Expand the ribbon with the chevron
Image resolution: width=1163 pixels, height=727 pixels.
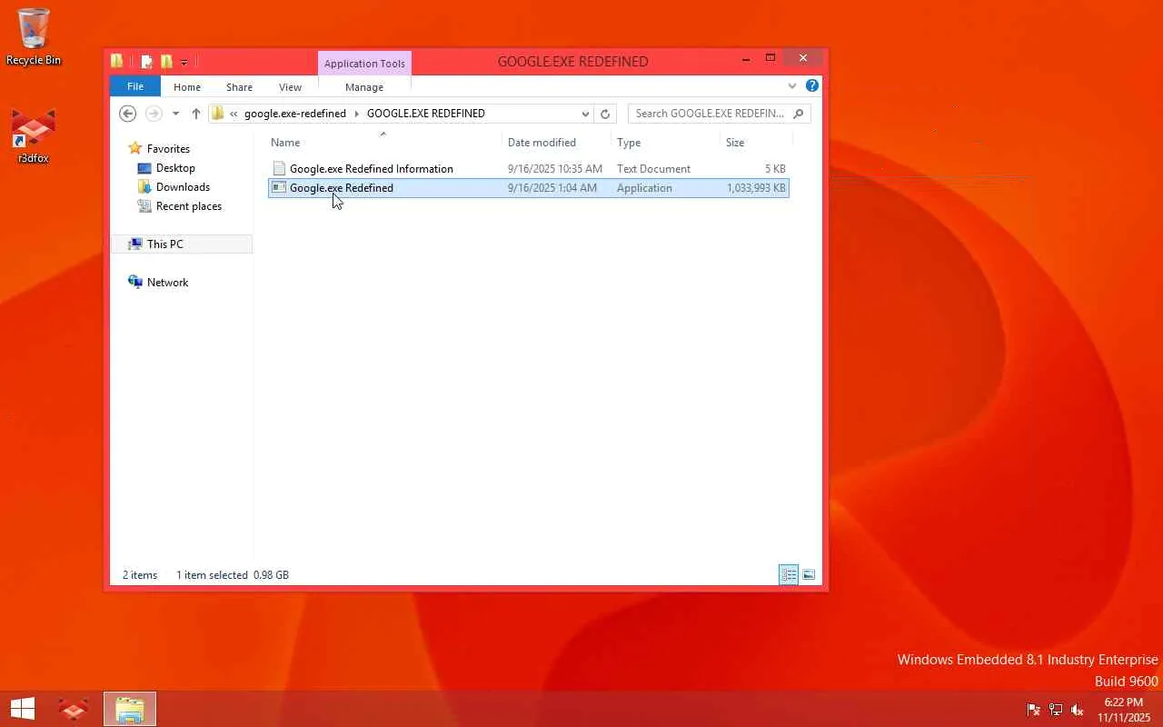[x=792, y=86]
